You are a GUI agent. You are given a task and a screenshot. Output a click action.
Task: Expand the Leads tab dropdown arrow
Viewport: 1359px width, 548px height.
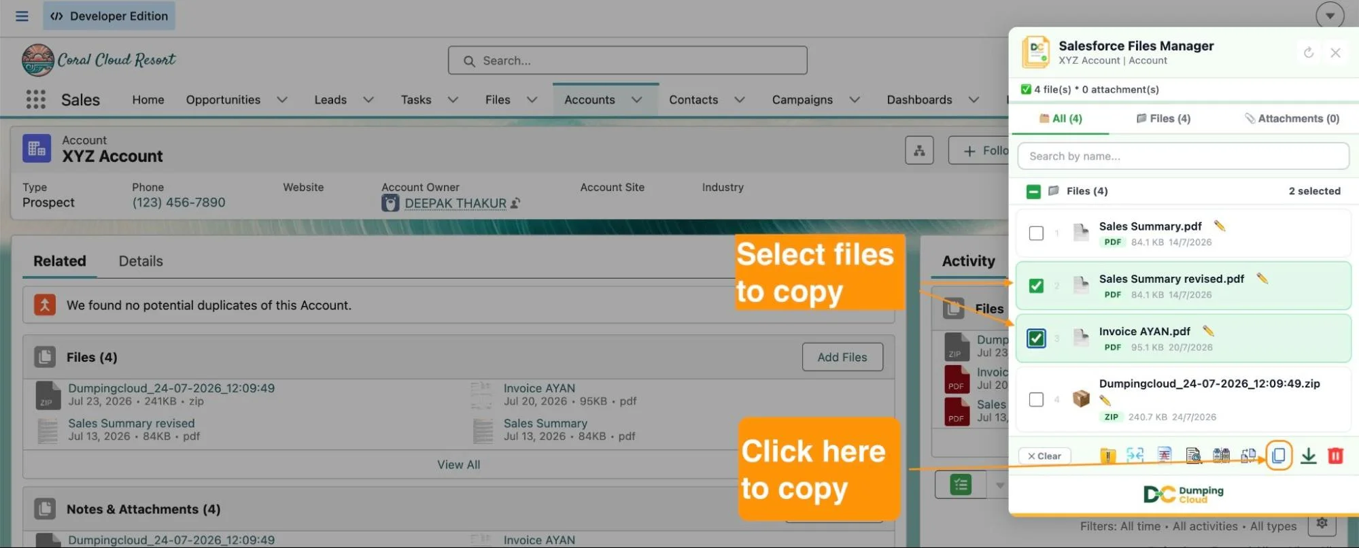tap(368, 100)
